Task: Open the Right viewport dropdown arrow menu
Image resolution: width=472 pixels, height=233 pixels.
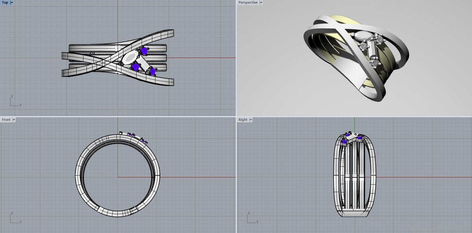Action: [x=250, y=120]
